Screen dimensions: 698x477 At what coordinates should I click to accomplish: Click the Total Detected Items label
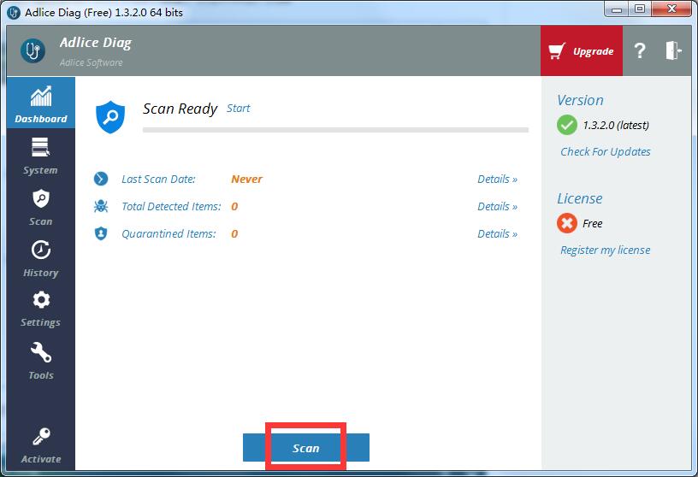coord(171,207)
